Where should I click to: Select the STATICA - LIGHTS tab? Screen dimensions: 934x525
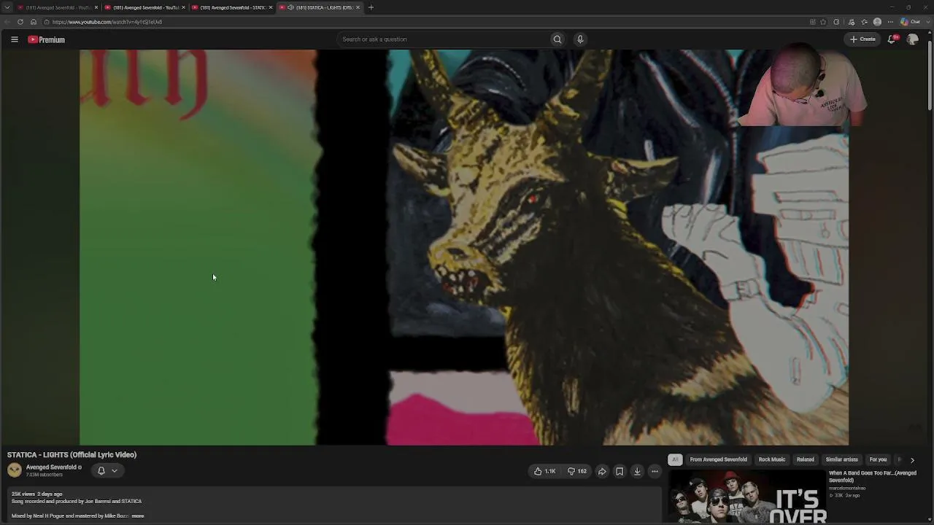(319, 7)
